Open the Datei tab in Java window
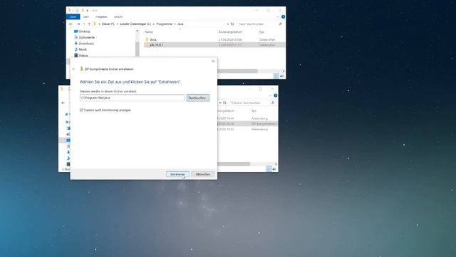Image resolution: width=456 pixels, height=257 pixels. click(x=73, y=17)
